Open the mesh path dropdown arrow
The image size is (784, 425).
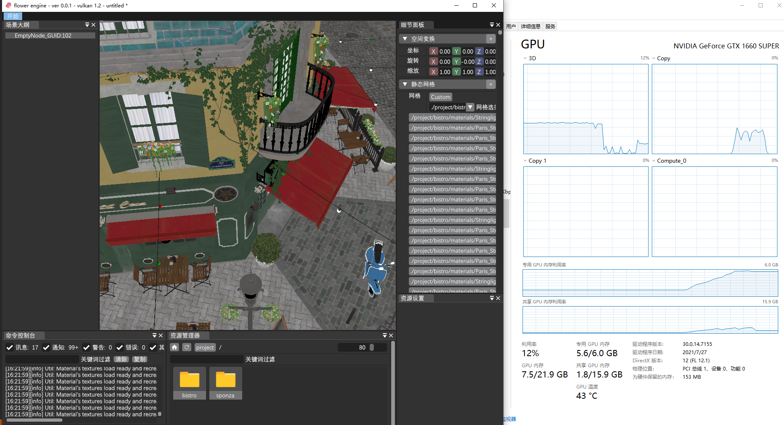(x=470, y=107)
